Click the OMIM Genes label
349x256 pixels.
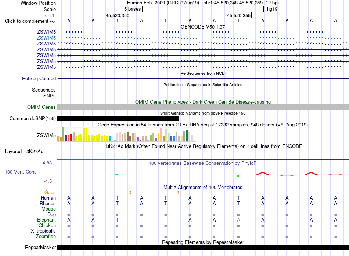click(41, 107)
